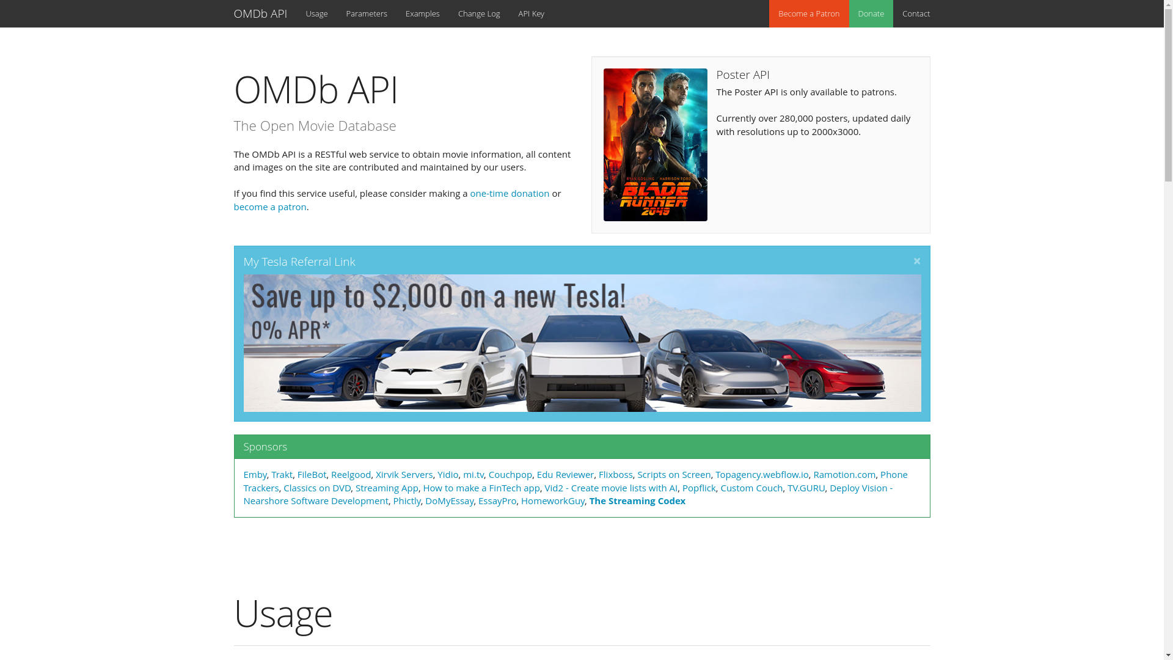Open the Streaming App link
The image size is (1173, 660).
tap(387, 488)
